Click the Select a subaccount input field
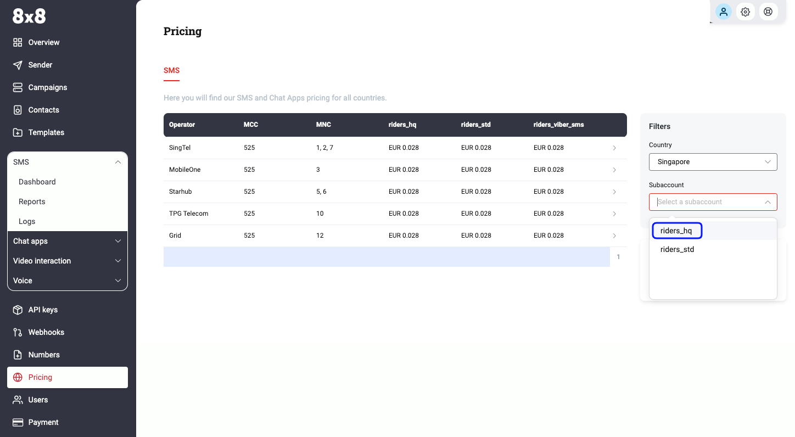Image resolution: width=795 pixels, height=437 pixels. 707,202
